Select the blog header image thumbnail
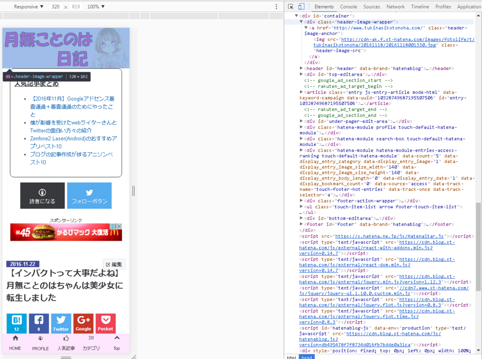Viewport: 482px width, 359px height. [x=66, y=47]
